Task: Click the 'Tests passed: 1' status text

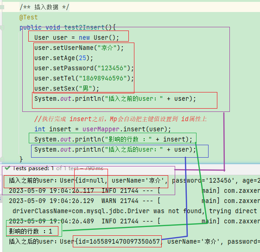Action: tap(33, 168)
